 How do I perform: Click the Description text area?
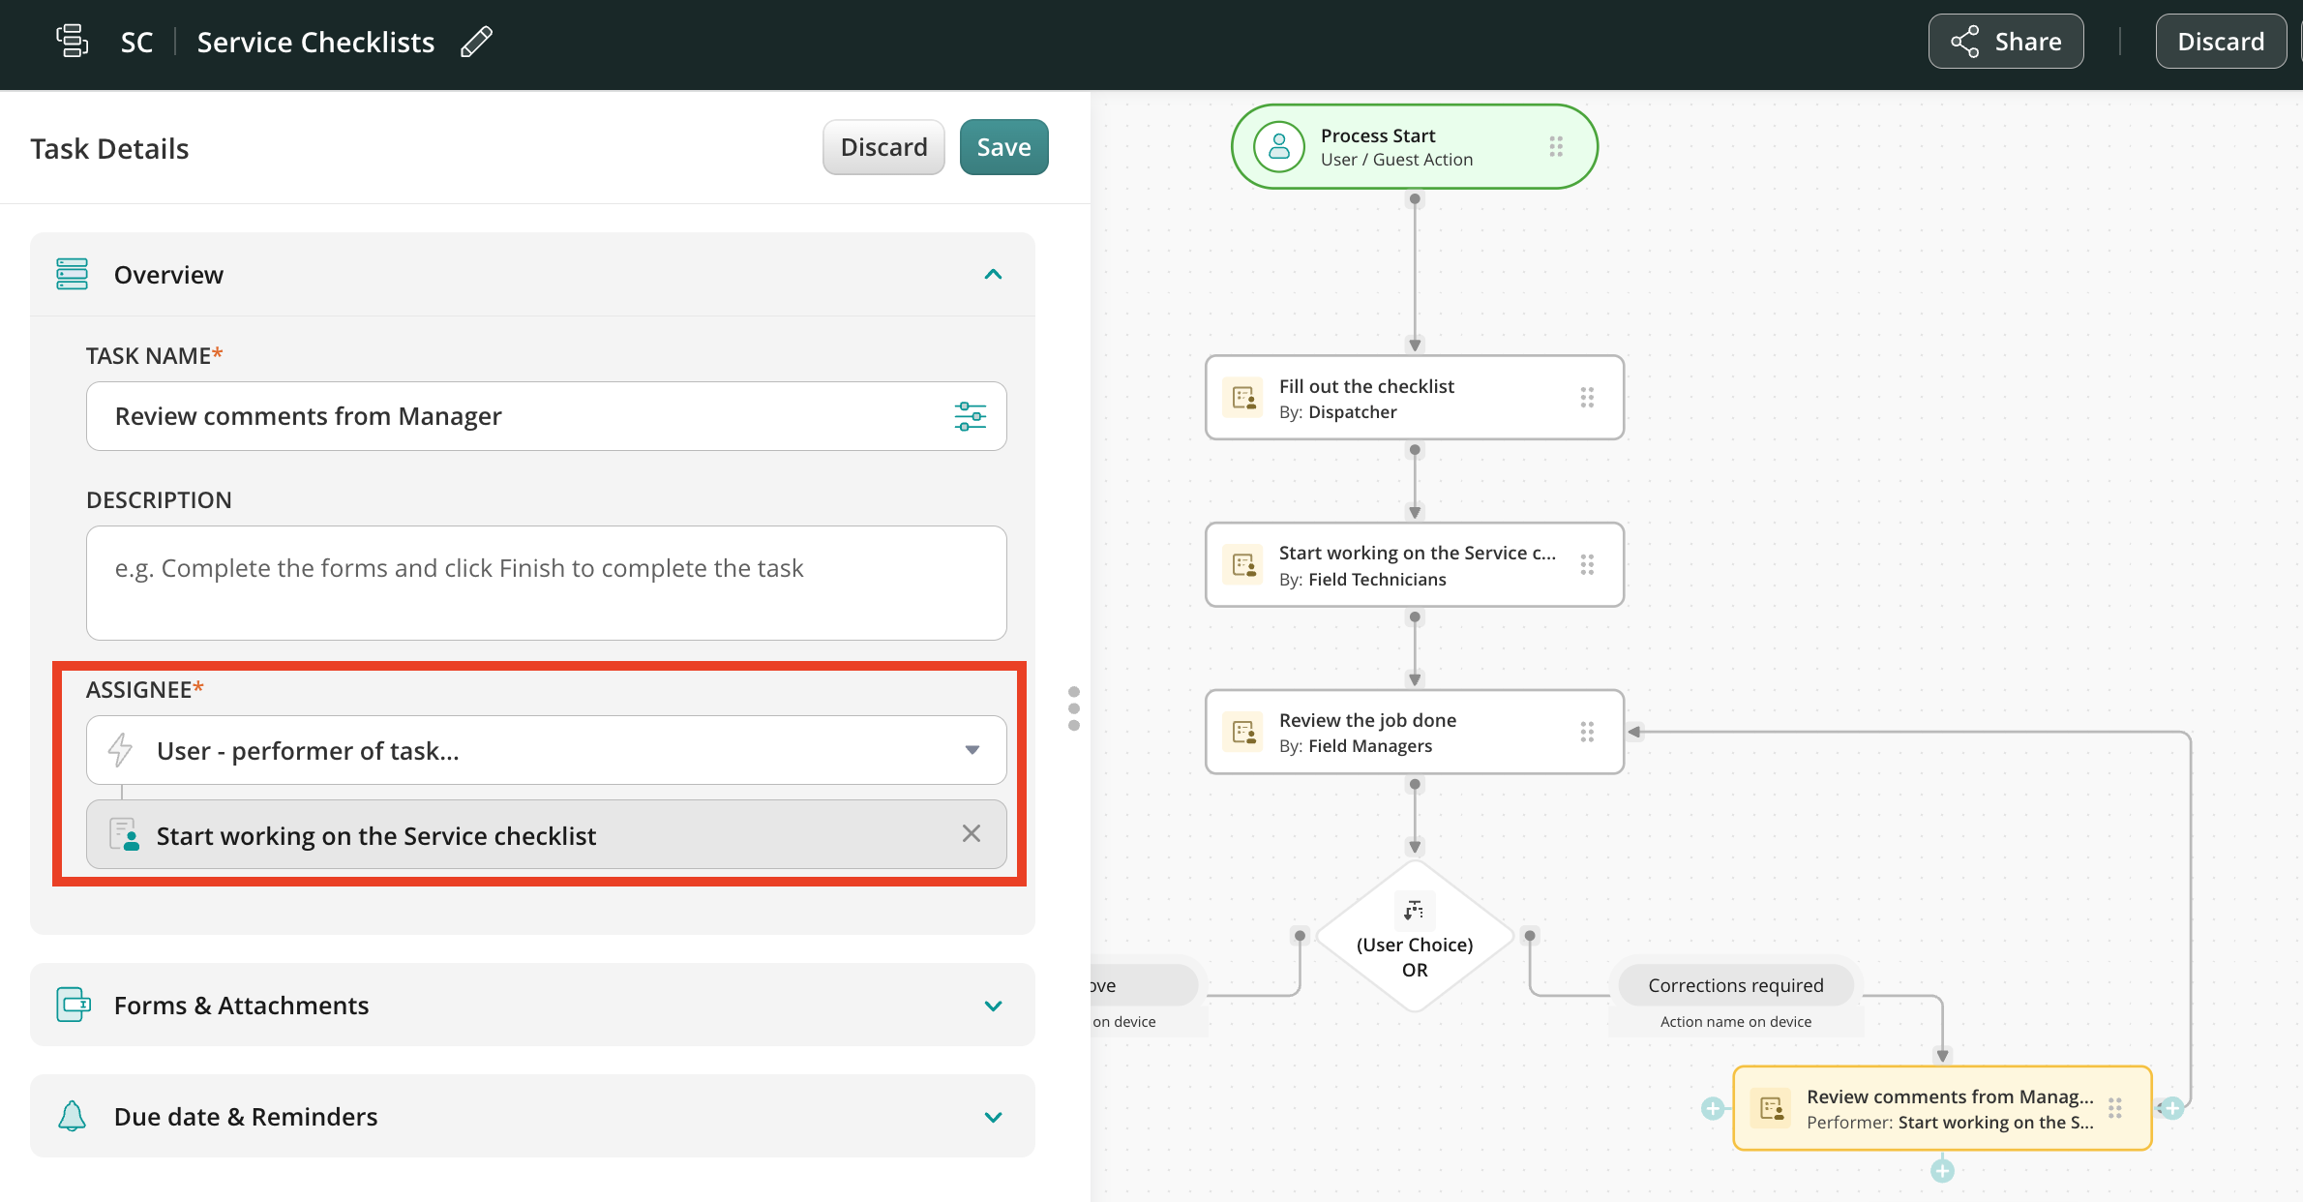click(x=546, y=583)
